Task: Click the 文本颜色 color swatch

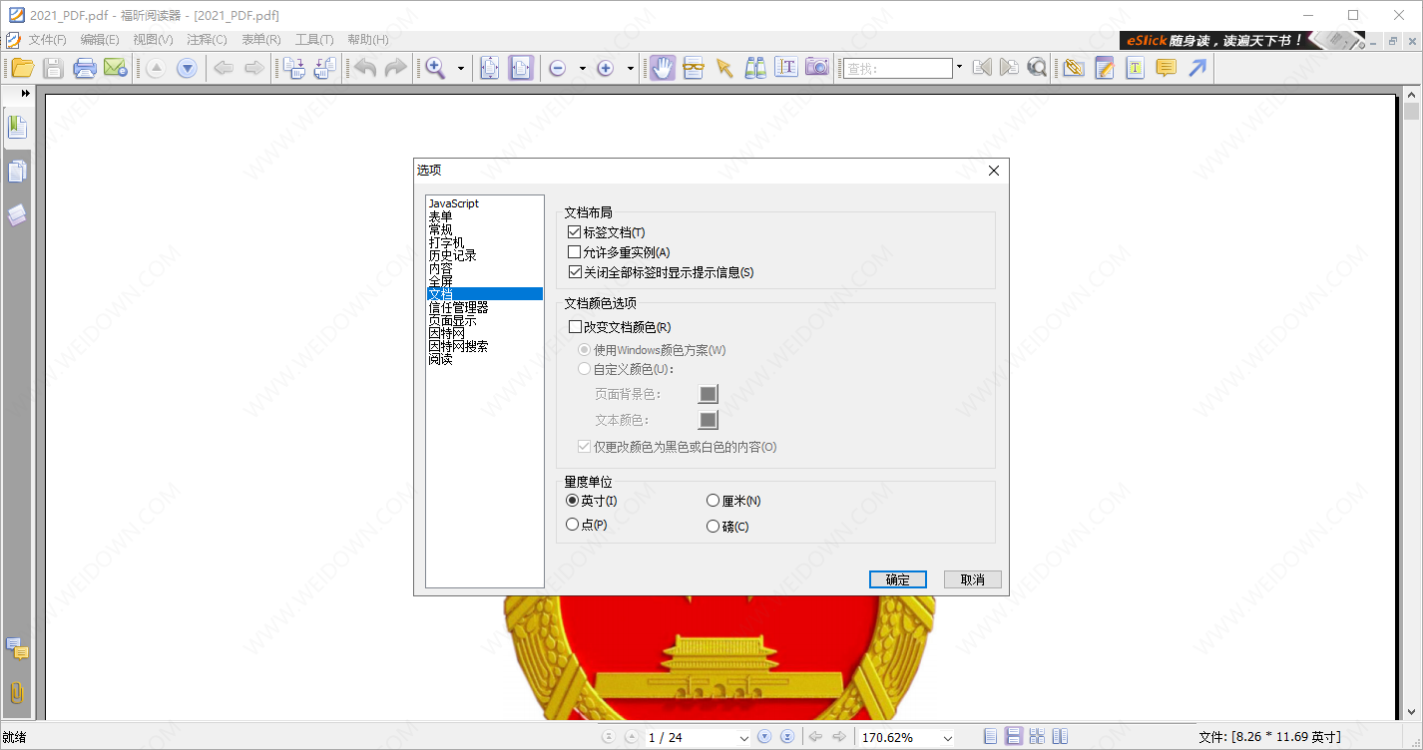Action: click(708, 421)
